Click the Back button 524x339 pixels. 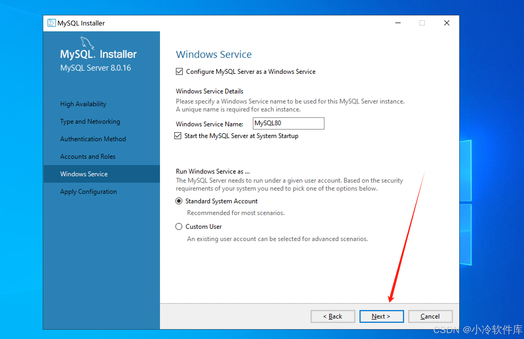(x=333, y=316)
